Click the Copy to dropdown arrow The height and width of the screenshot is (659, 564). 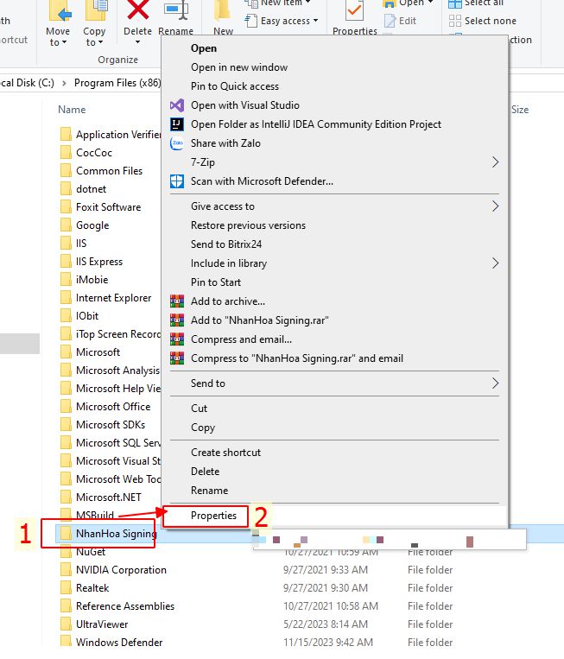pos(100,42)
